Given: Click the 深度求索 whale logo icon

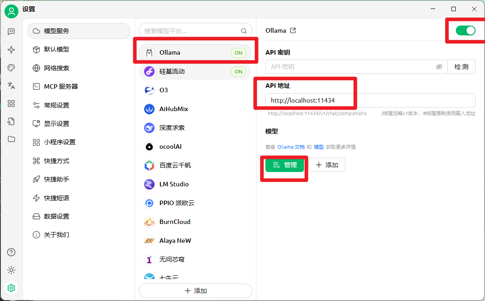Looking at the screenshot, I should tap(150, 128).
